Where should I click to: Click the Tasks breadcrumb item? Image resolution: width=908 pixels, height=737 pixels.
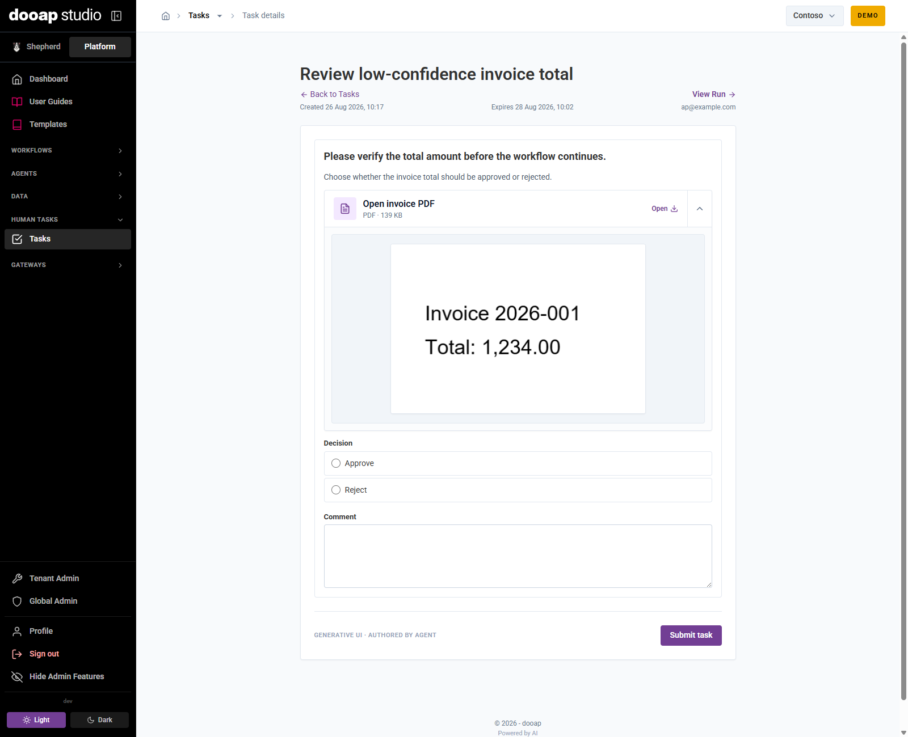pos(199,16)
